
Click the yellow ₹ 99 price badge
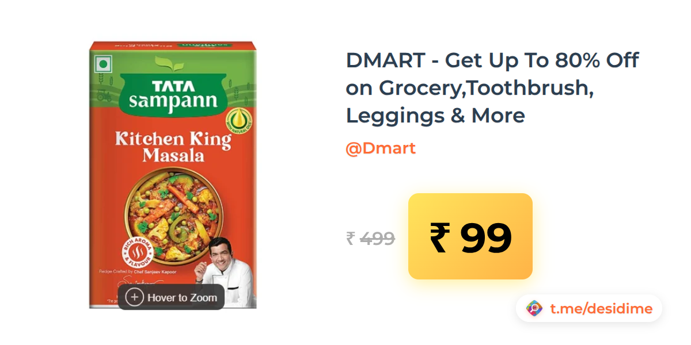point(470,236)
